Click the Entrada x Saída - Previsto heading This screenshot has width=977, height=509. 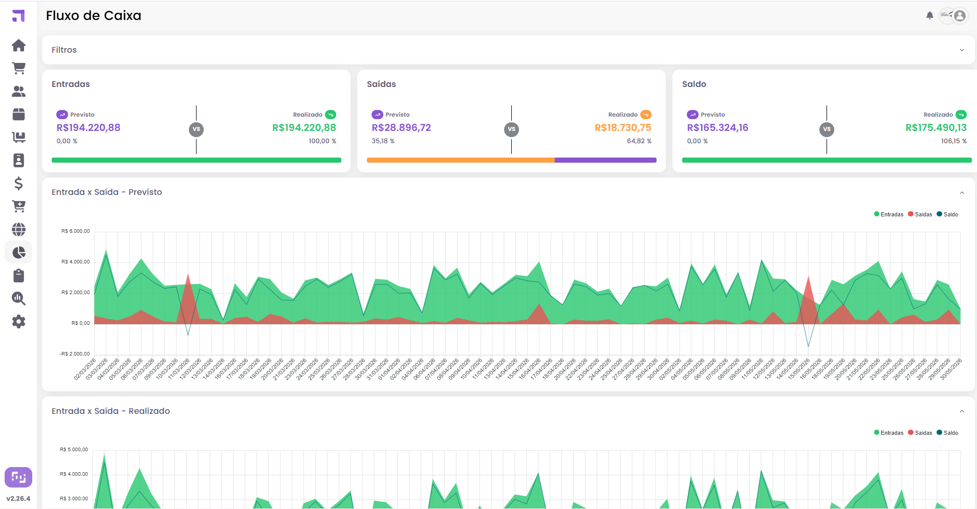[x=107, y=192]
